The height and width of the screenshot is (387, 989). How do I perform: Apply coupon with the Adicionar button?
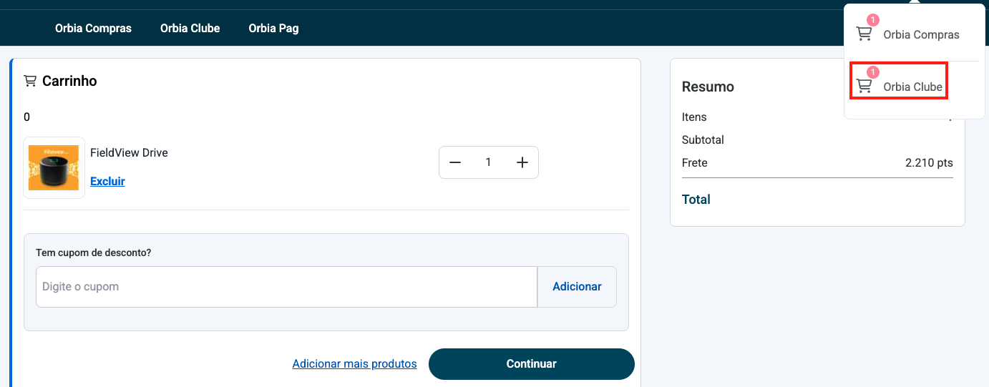point(577,287)
